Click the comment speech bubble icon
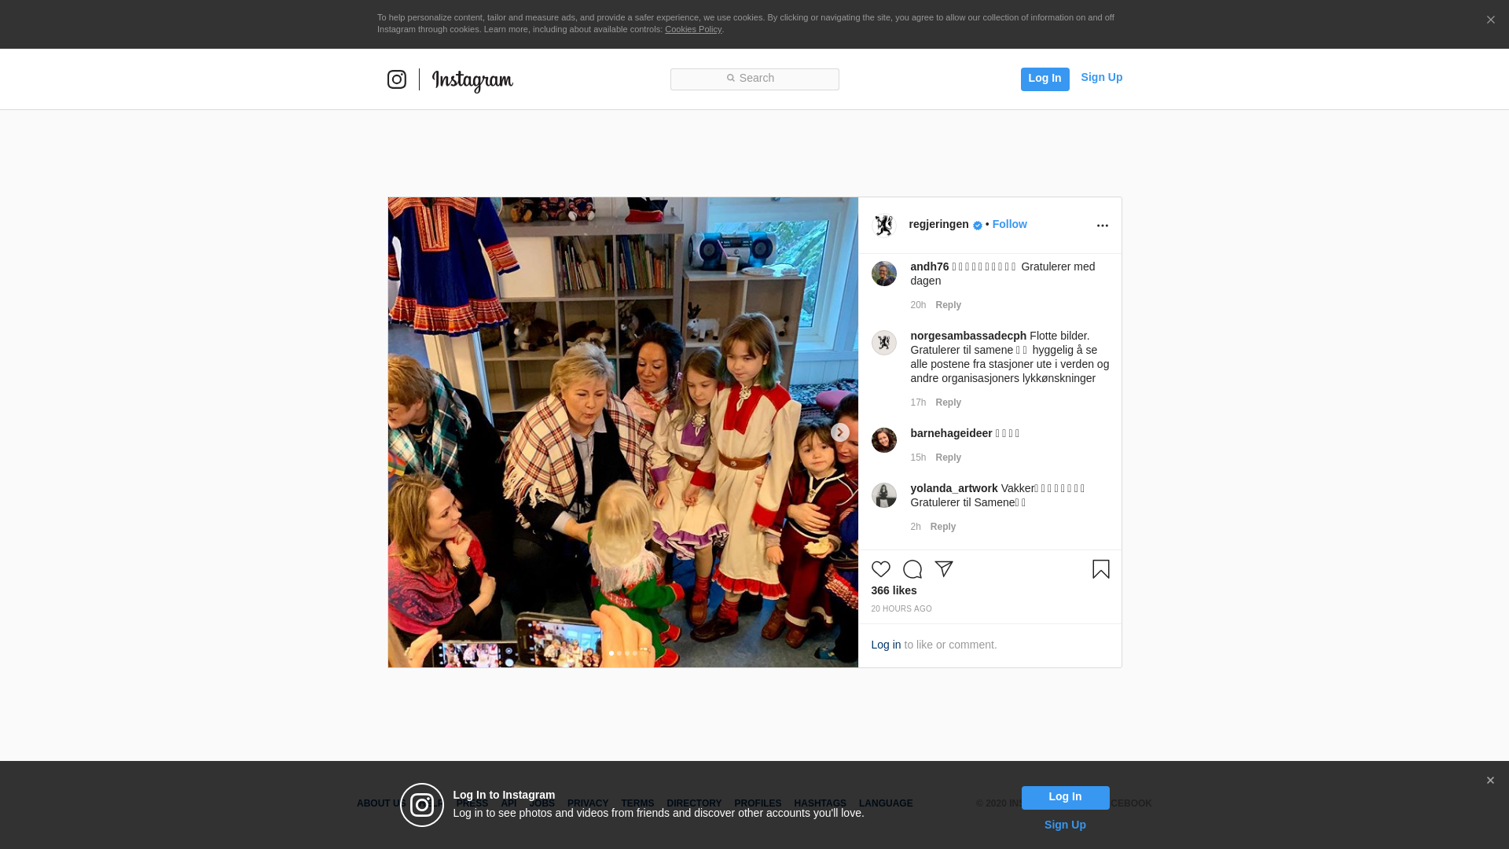This screenshot has width=1509, height=849. pyautogui.click(x=912, y=569)
